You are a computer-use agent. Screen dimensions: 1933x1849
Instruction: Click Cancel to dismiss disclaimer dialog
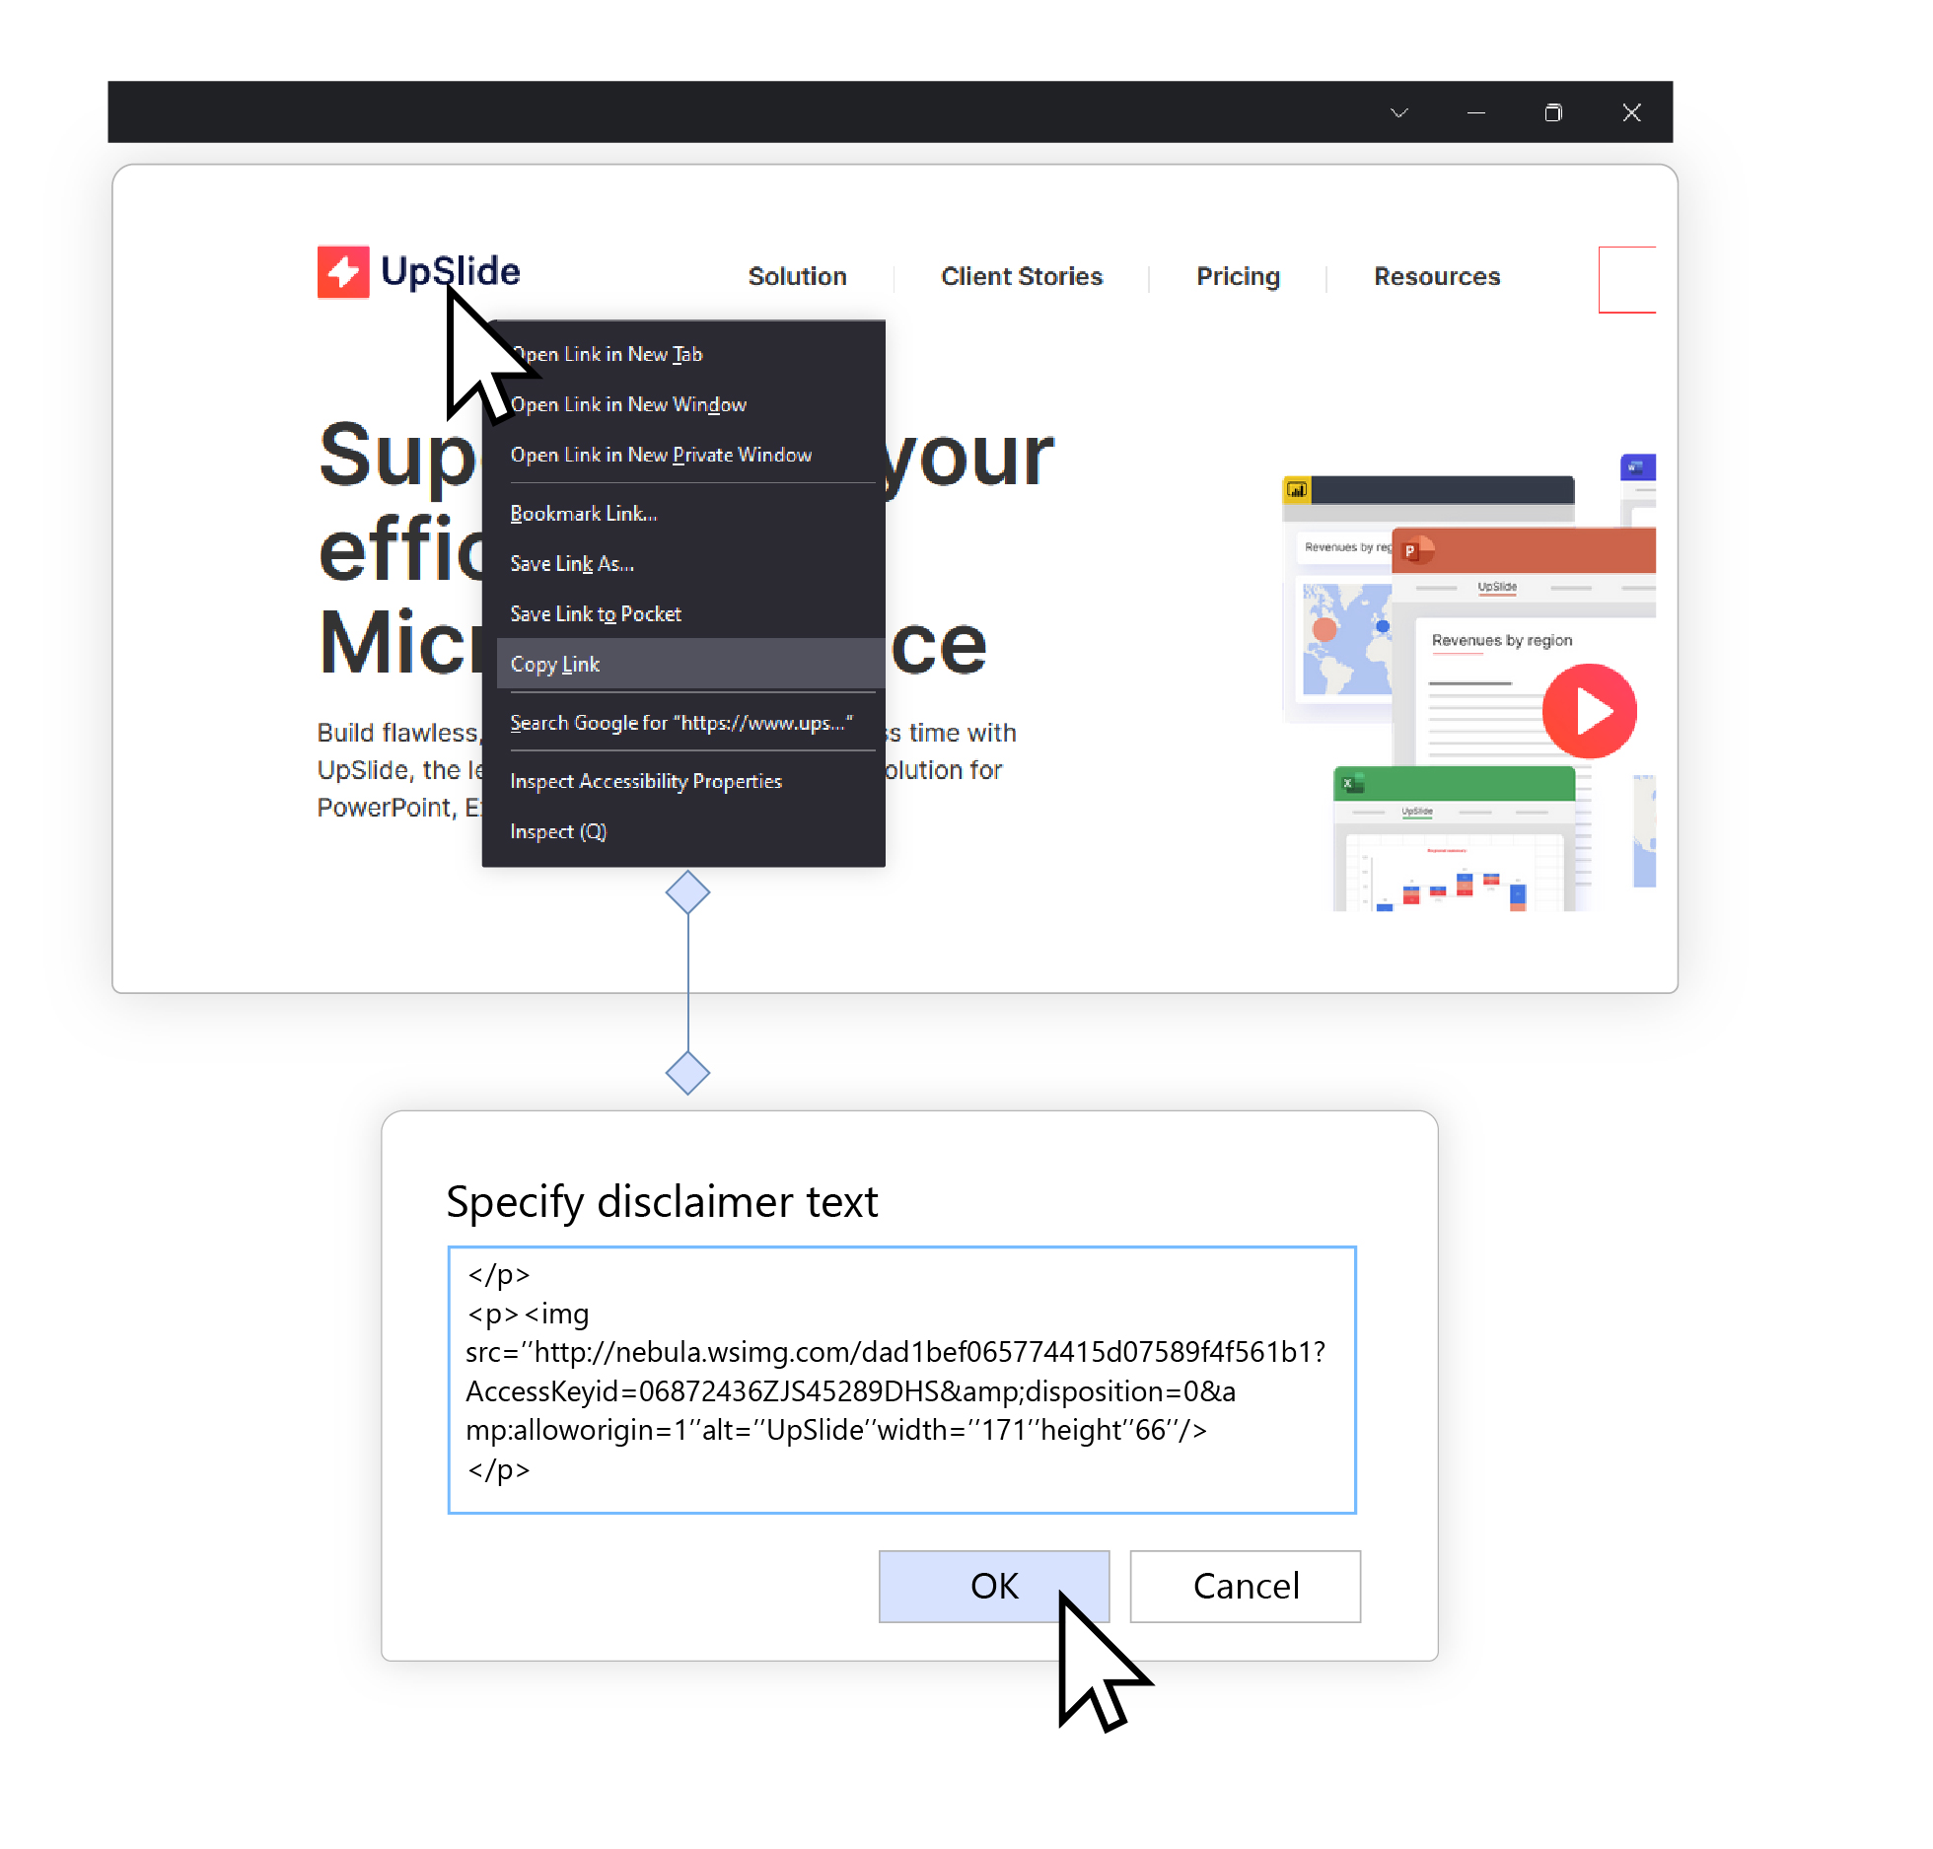tap(1247, 1585)
